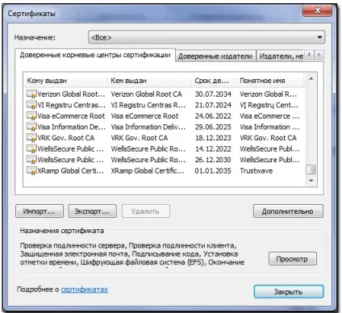The width and height of the screenshot is (342, 313).
Task: Click the Trustwave friendly name cell
Action: click(256, 171)
